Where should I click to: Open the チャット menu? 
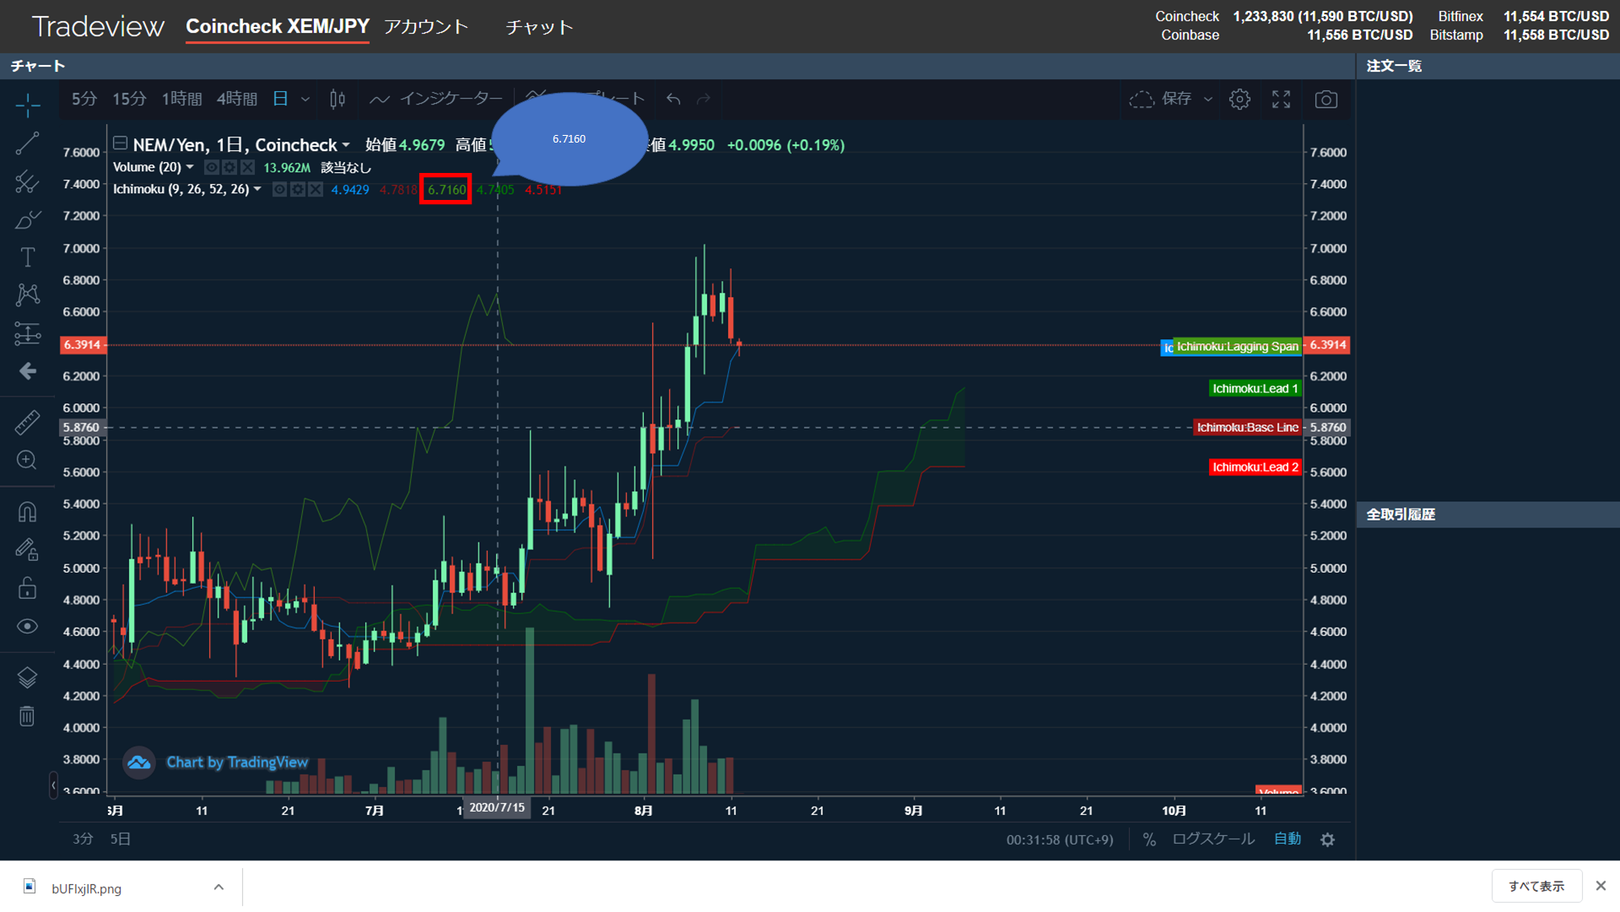[x=539, y=27]
